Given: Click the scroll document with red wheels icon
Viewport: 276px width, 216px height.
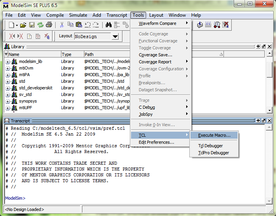Looking at the screenshot, I should [217, 25].
